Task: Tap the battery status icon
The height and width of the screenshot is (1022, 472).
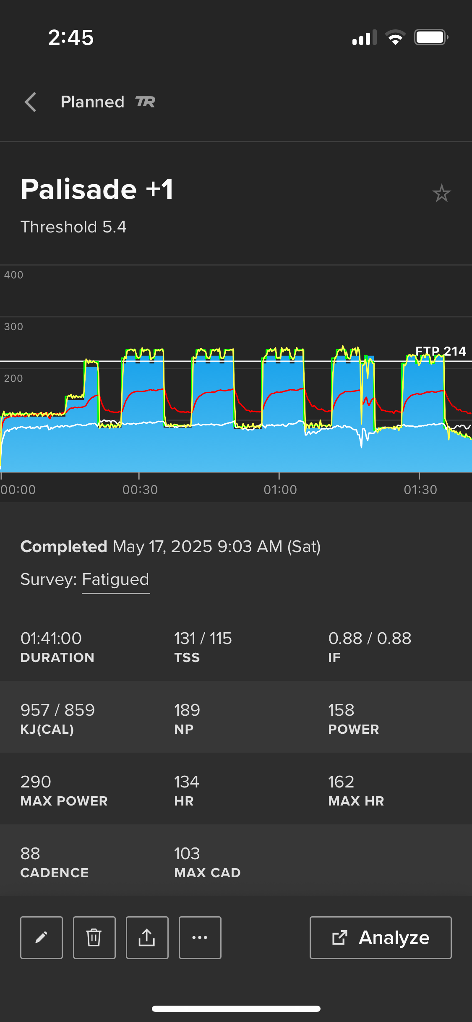Action: [x=431, y=37]
